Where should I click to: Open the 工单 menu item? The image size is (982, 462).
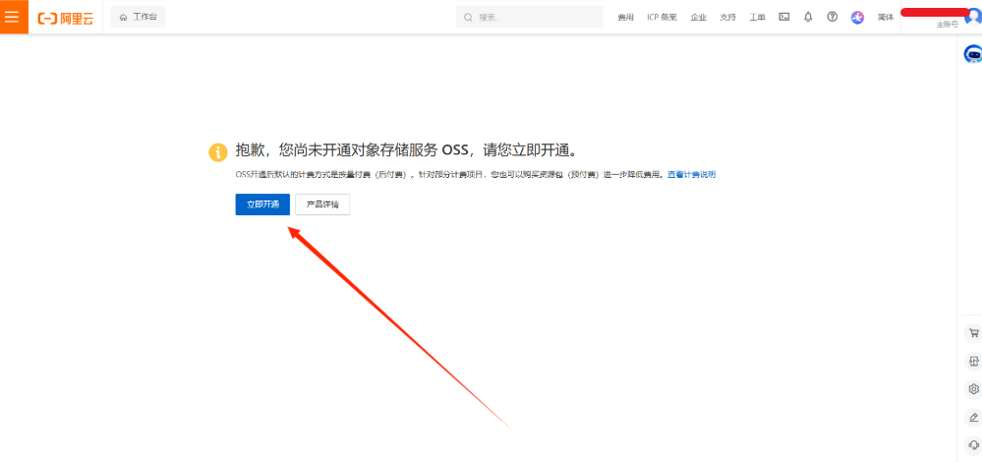pos(757,18)
